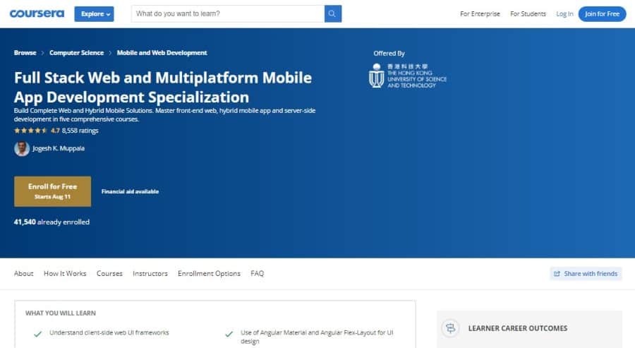This screenshot has width=635, height=348.
Task: Open the Explore dropdown menu
Action: [x=94, y=14]
